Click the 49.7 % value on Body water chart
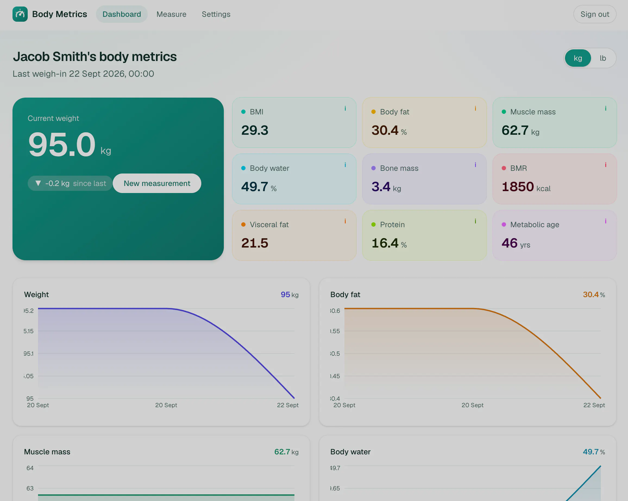 (594, 452)
